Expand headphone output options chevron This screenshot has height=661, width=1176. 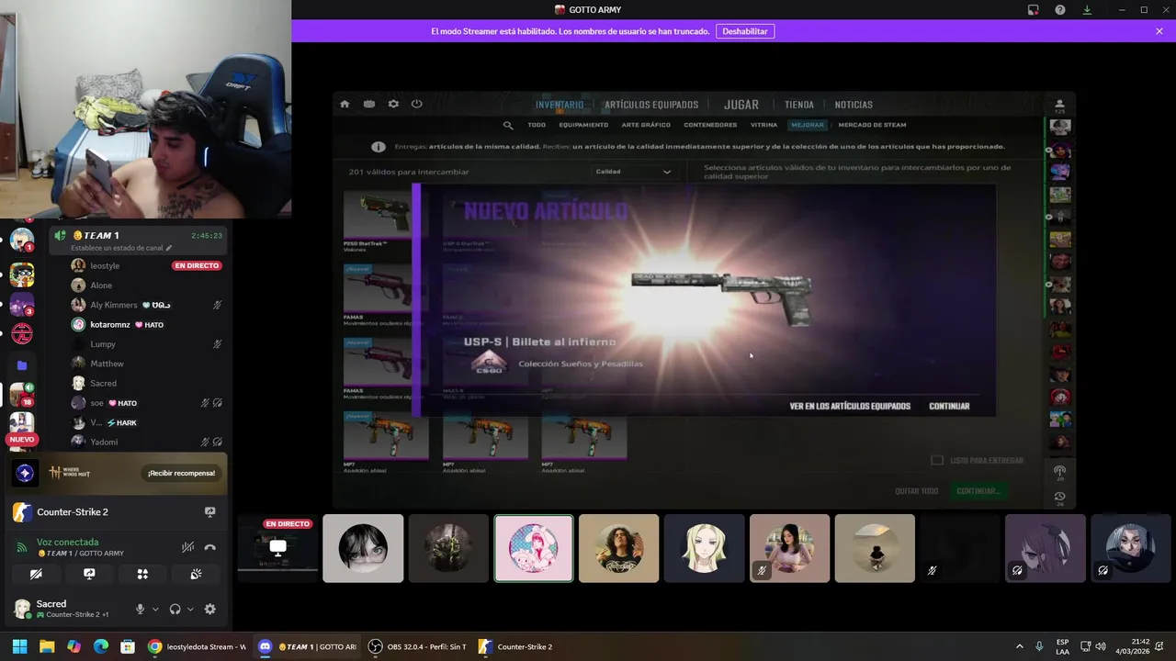click(190, 609)
